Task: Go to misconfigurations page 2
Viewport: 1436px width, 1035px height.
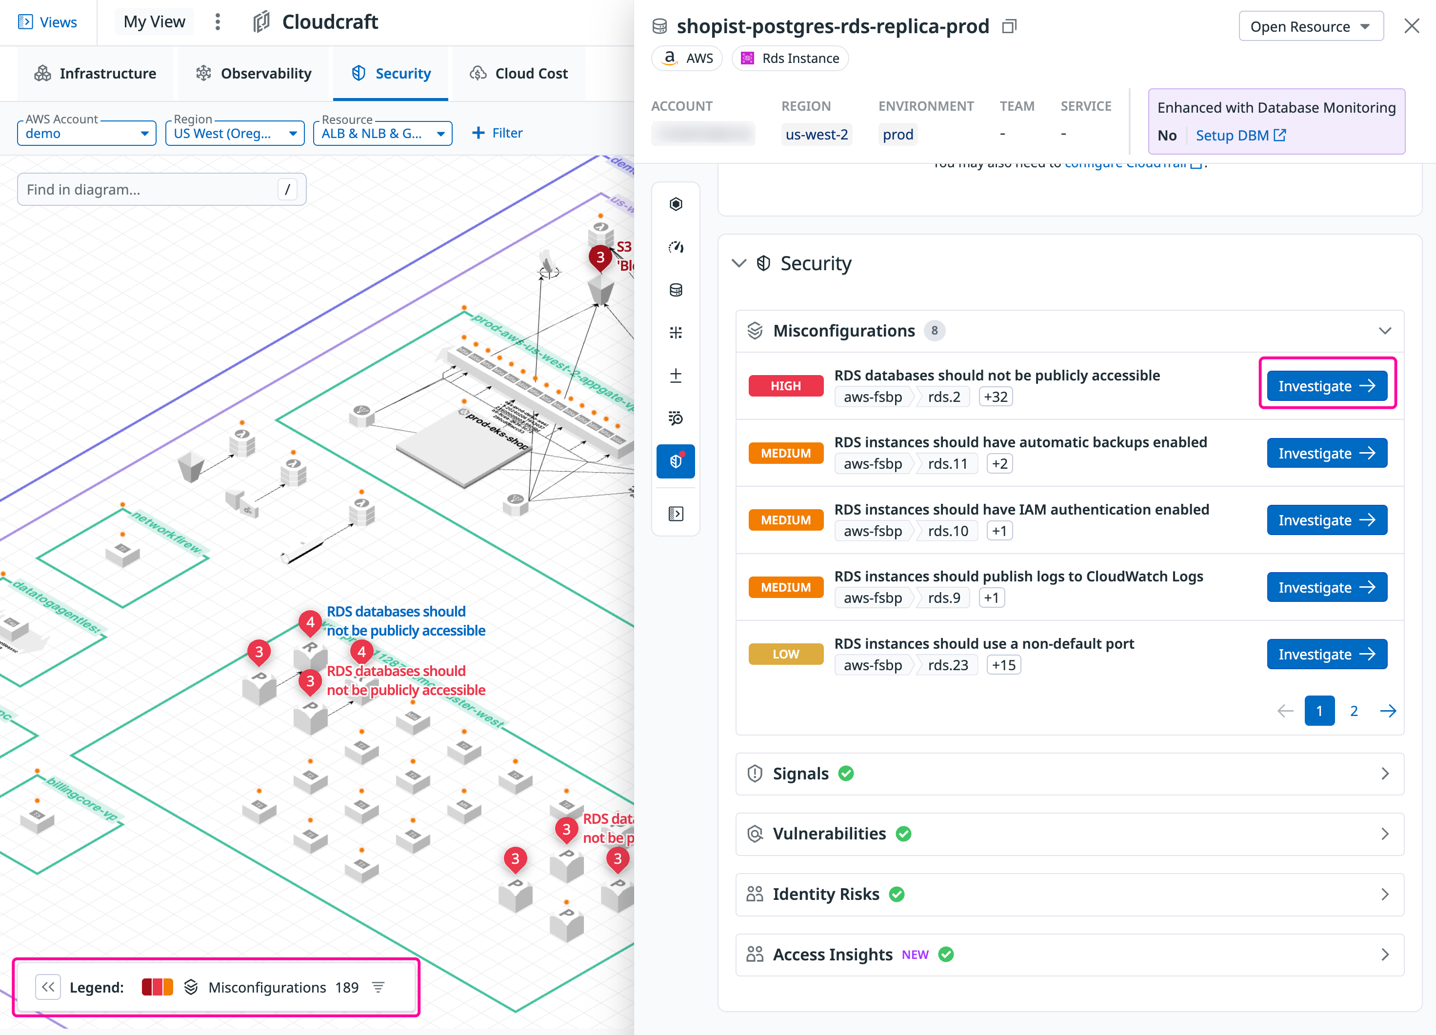Action: (1354, 711)
